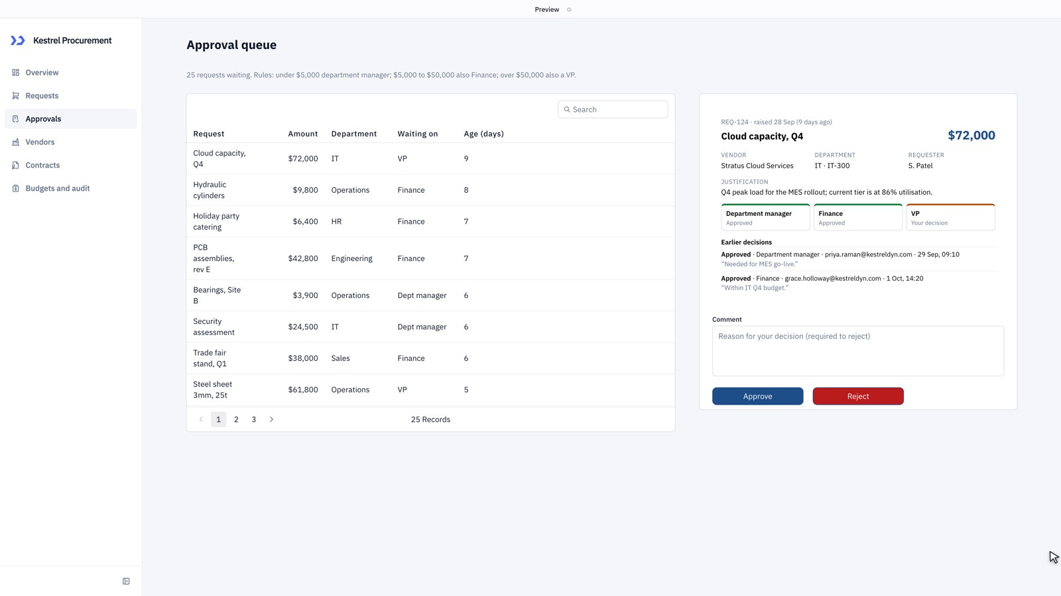Click the gear icon beside Preview
The height and width of the screenshot is (596, 1061).
(x=569, y=9)
